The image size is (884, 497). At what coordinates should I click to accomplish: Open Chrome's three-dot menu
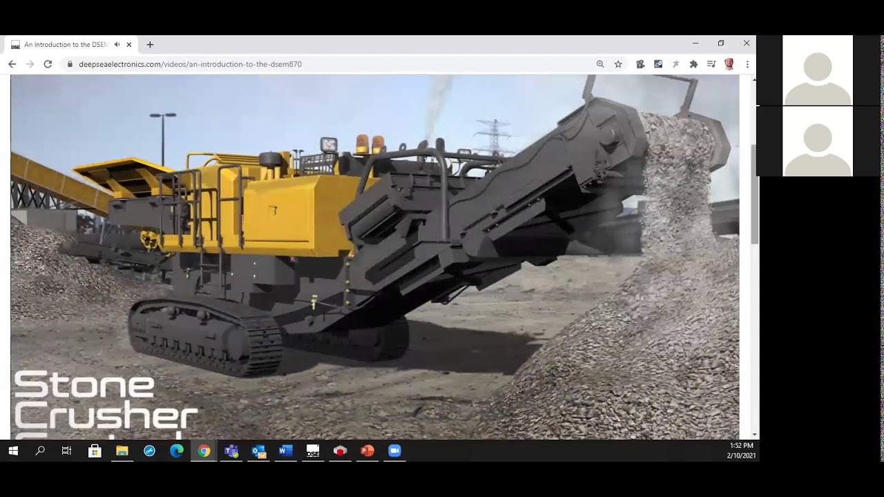coord(747,64)
